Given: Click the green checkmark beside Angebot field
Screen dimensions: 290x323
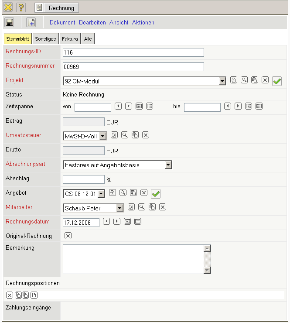Looking at the screenshot, I should click(156, 193).
